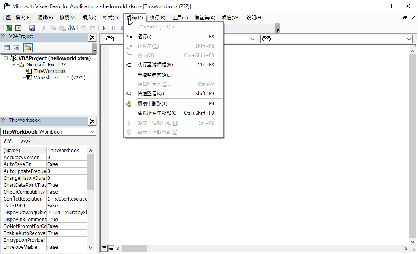Viewport: 418px width, 254px height.
Task: Switch to Full Module View button
Action: (111, 248)
